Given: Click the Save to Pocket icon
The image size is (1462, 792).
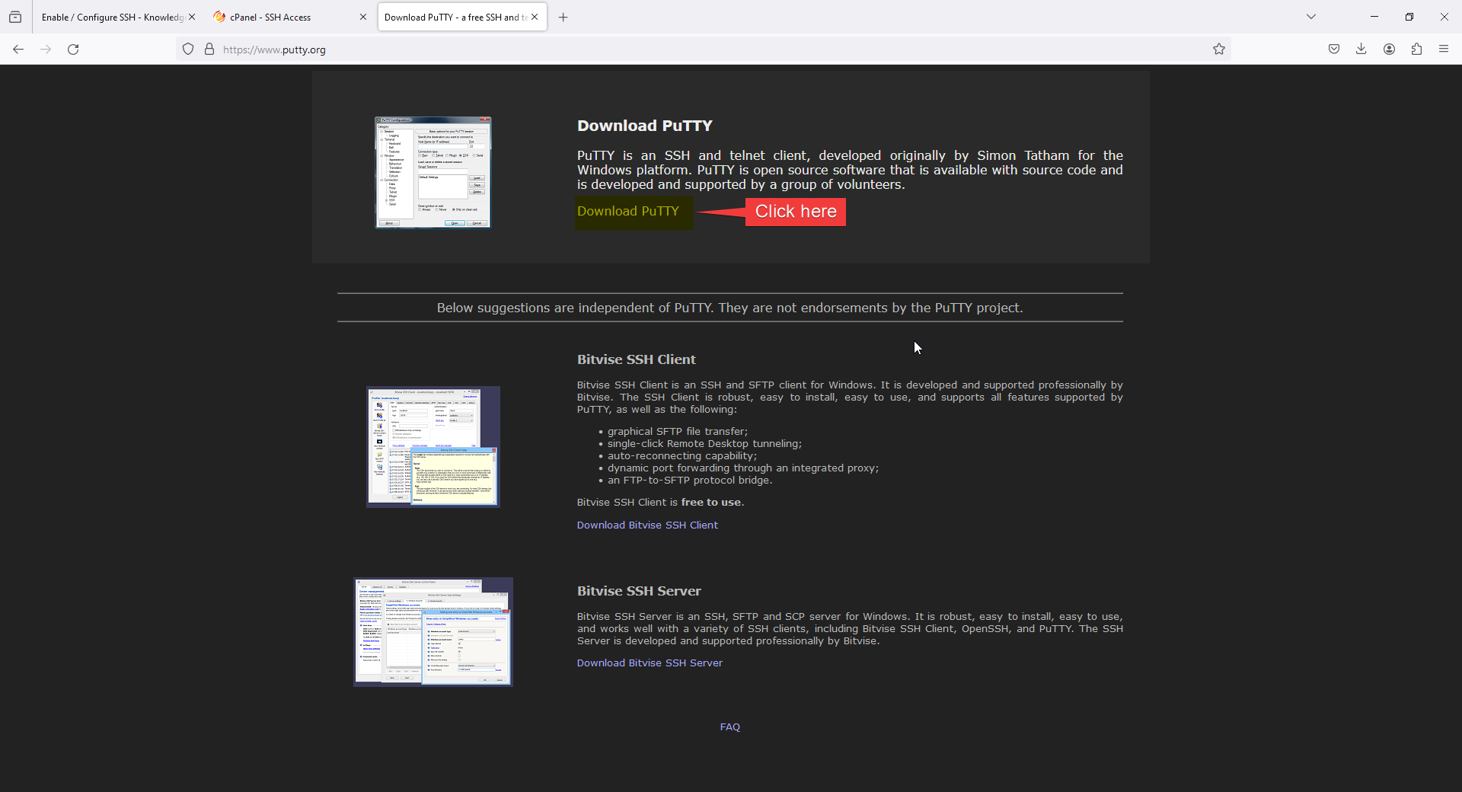Looking at the screenshot, I should 1334,49.
